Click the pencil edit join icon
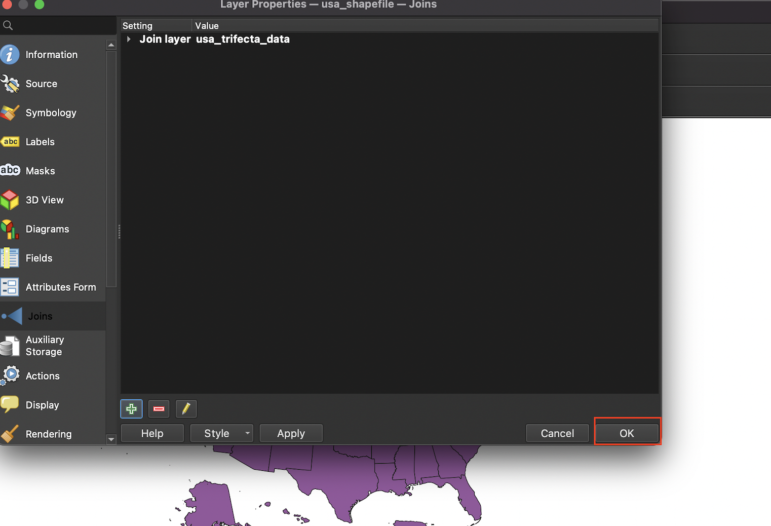Viewport: 771px width, 526px height. point(186,408)
